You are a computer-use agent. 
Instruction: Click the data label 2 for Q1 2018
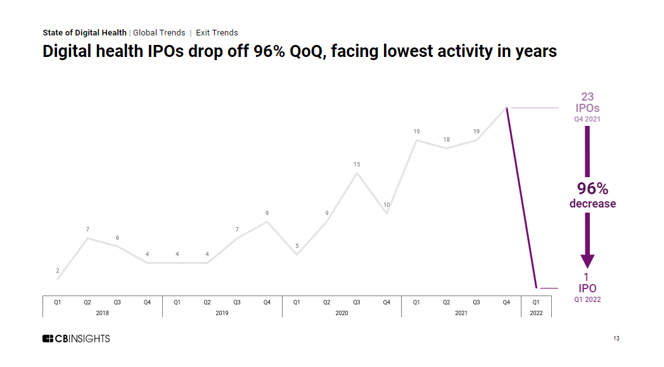pyautogui.click(x=58, y=271)
